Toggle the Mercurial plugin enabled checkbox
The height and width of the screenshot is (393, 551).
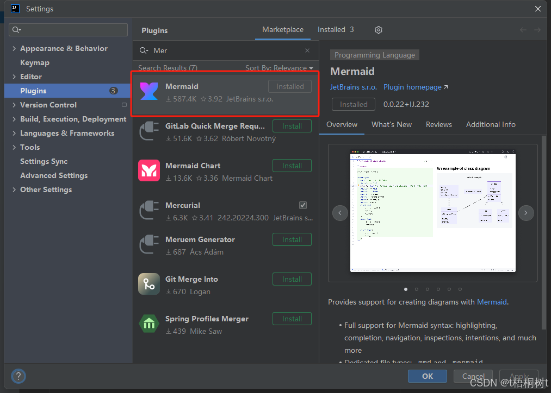pos(303,205)
